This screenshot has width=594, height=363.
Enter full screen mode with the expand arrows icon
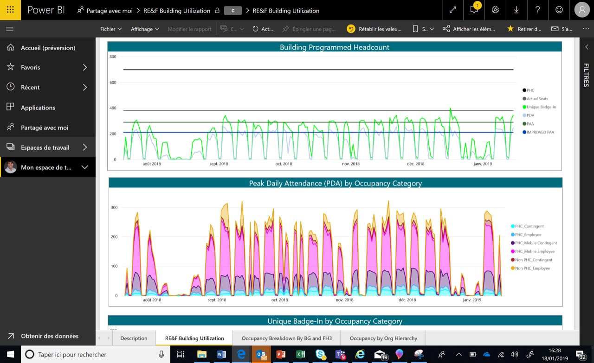pos(452,10)
